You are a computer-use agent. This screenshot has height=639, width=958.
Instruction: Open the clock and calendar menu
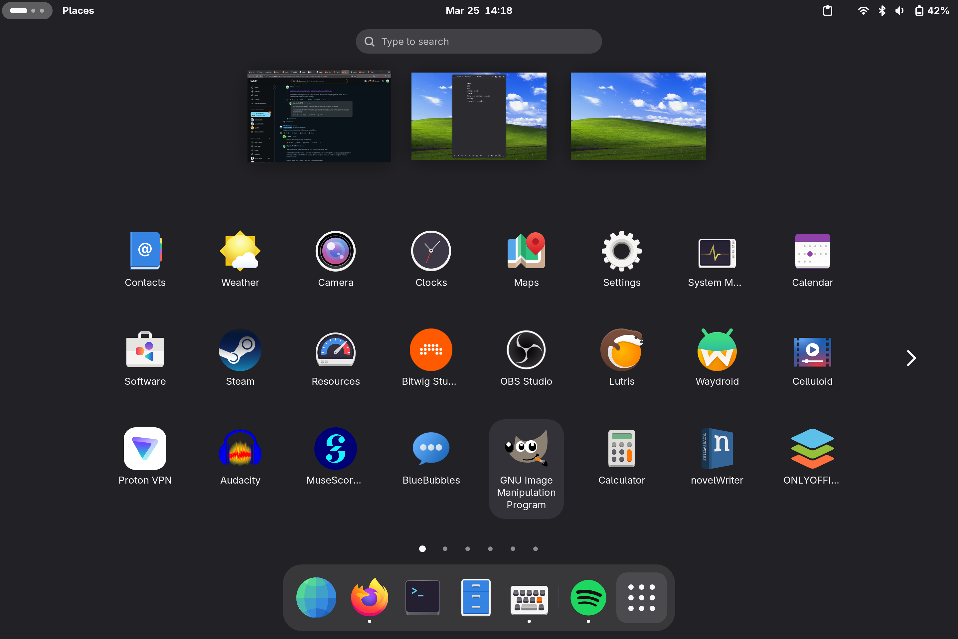click(479, 11)
